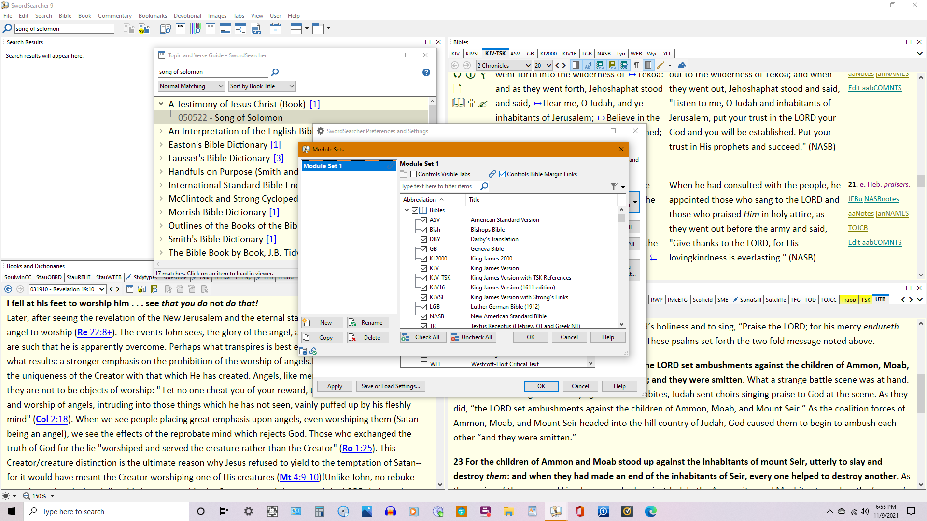Viewport: 927px width, 521px height.
Task: Uncheck the NASB module checkbox
Action: [x=423, y=316]
